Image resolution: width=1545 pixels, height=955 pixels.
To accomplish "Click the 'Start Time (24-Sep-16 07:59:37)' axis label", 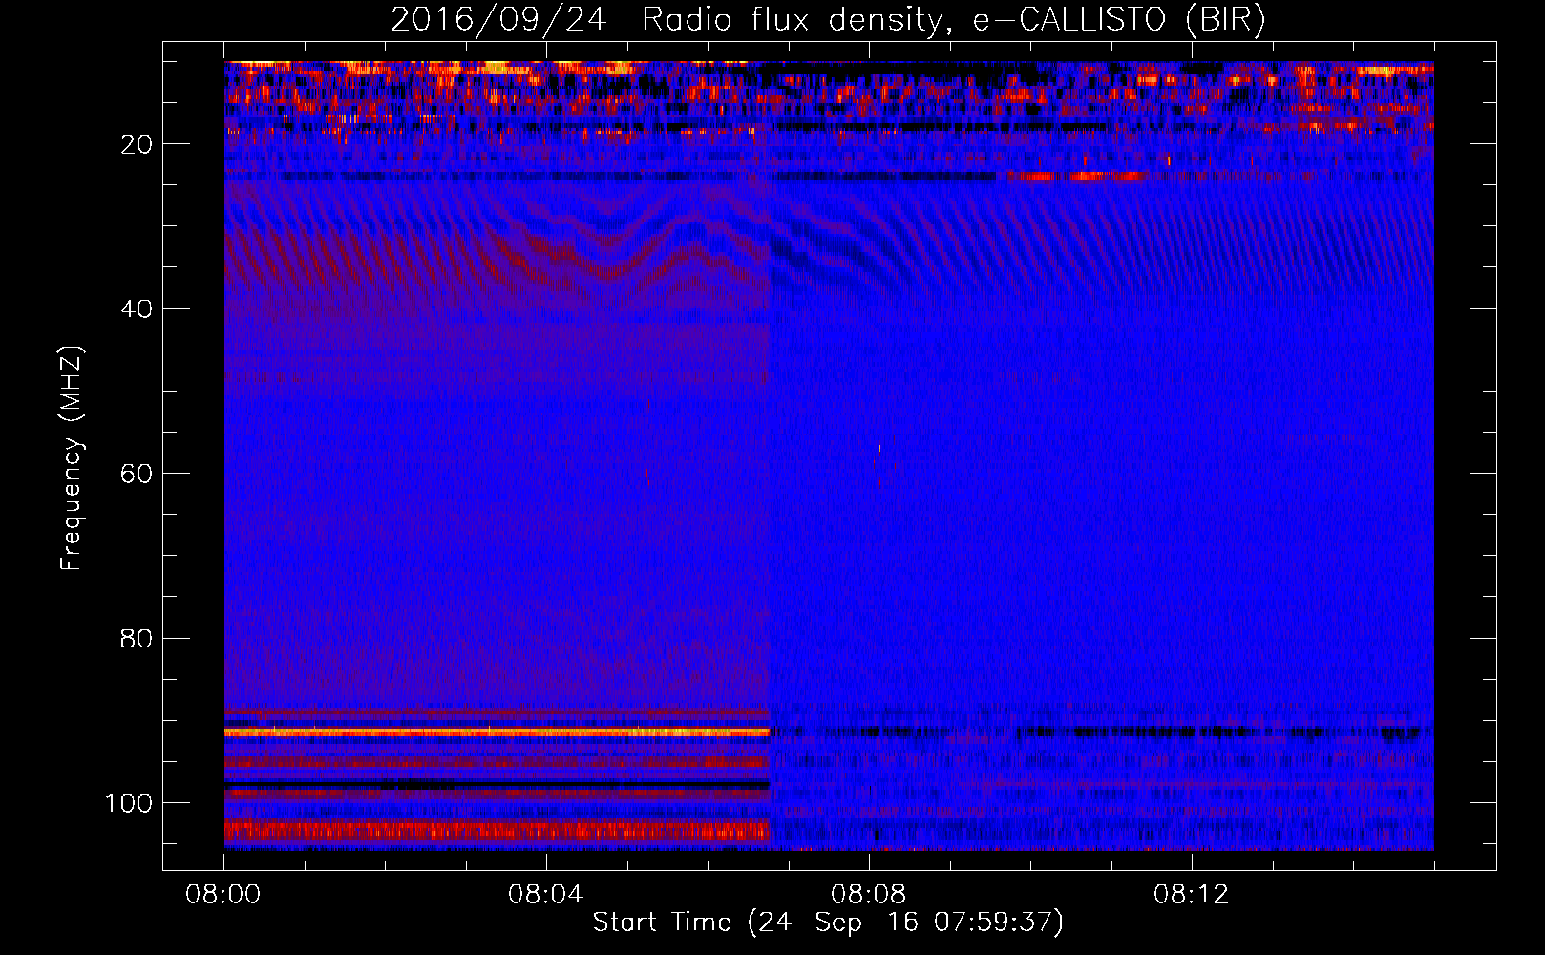I will pos(828,923).
